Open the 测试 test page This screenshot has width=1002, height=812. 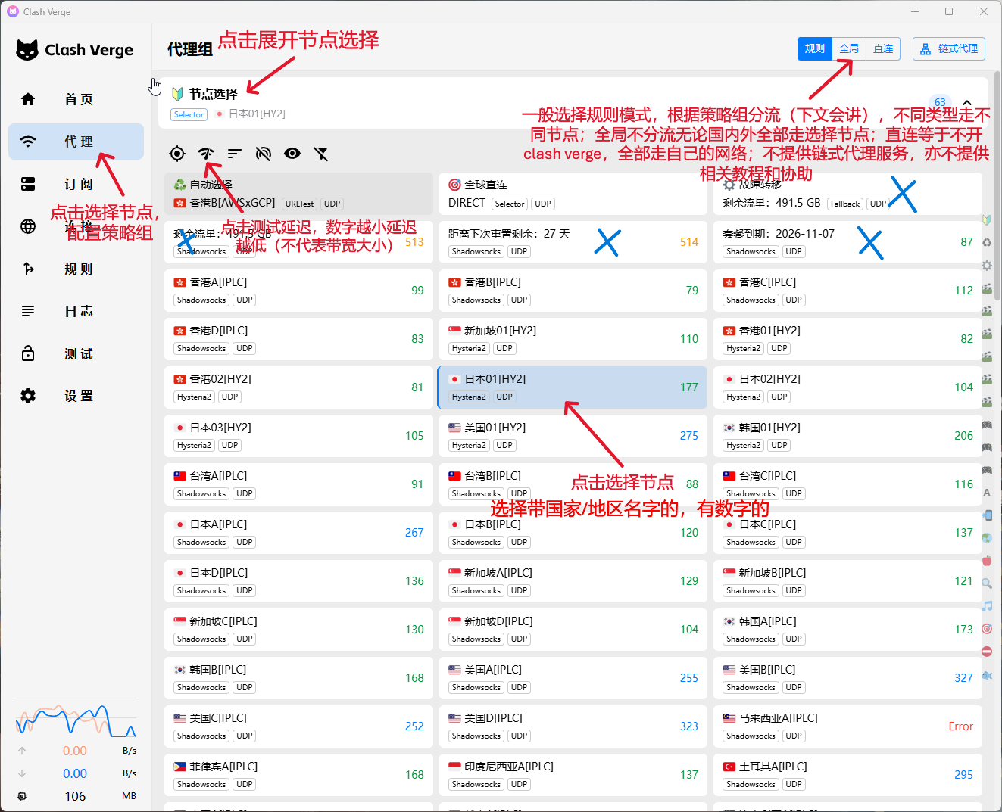point(76,353)
